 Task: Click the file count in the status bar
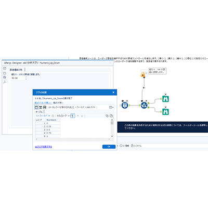click(x=136, y=146)
